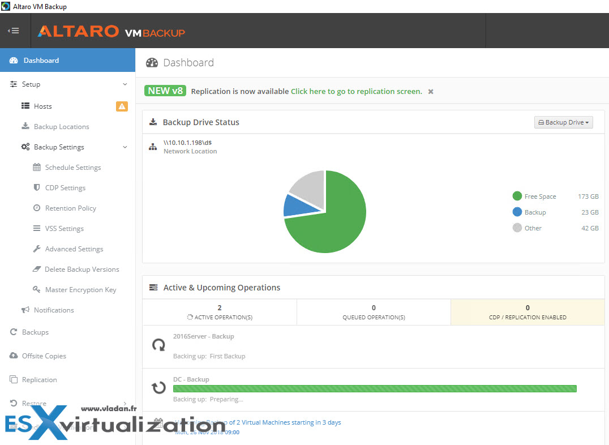This screenshot has height=445, width=609.
Task: Click the Notifications megaphone icon
Action: pyautogui.click(x=25, y=310)
